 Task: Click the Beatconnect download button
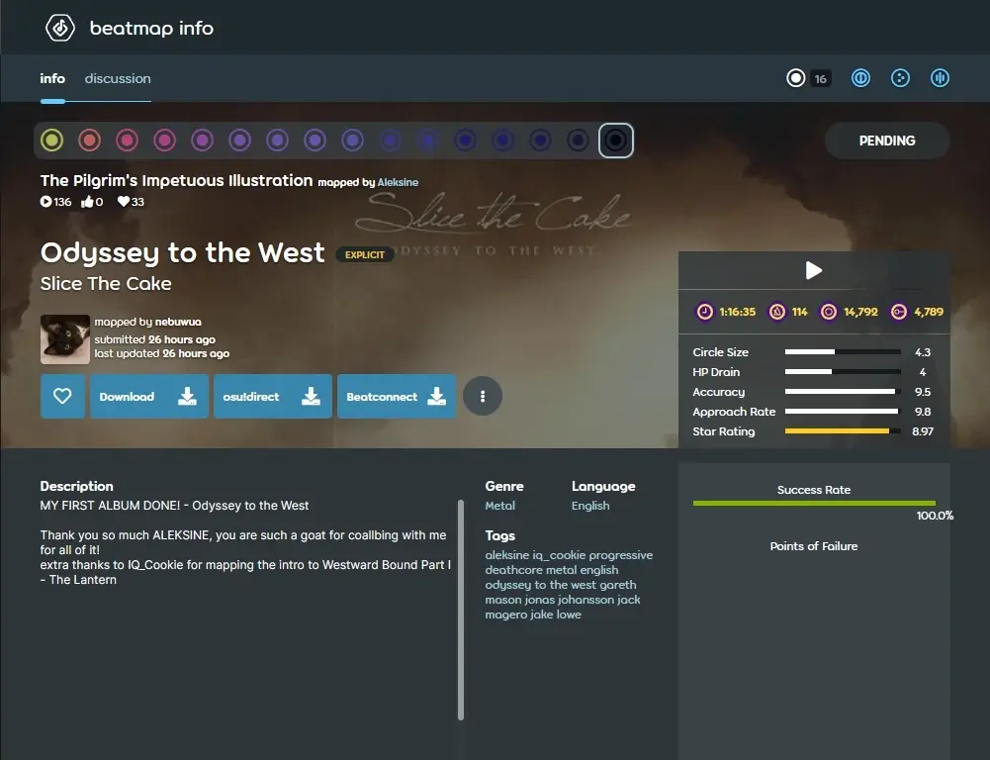[397, 396]
